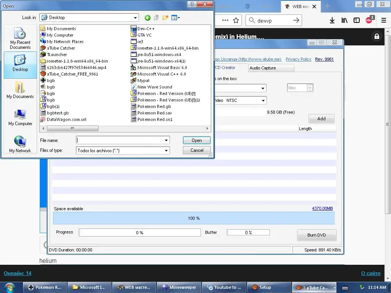
Task: Expand the File name dropdown arrow
Action: point(166,140)
